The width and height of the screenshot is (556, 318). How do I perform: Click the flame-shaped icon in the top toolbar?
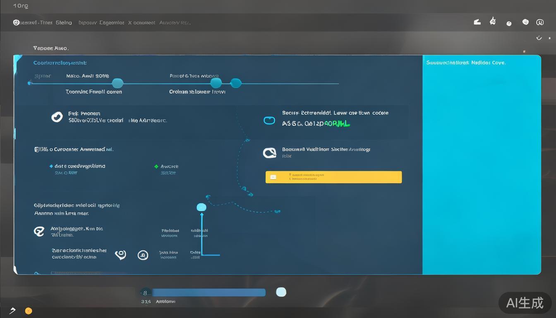click(x=492, y=21)
